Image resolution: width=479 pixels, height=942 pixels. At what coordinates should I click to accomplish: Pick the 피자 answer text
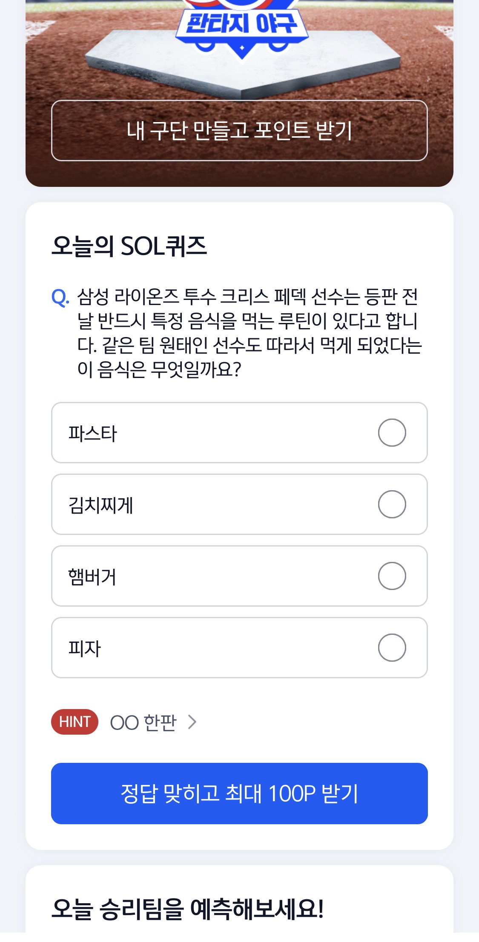coord(84,648)
